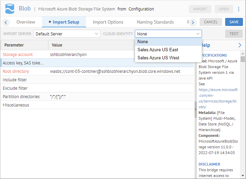Open the three-dot more options menu
Screen dimensions: 246x179
239,9
